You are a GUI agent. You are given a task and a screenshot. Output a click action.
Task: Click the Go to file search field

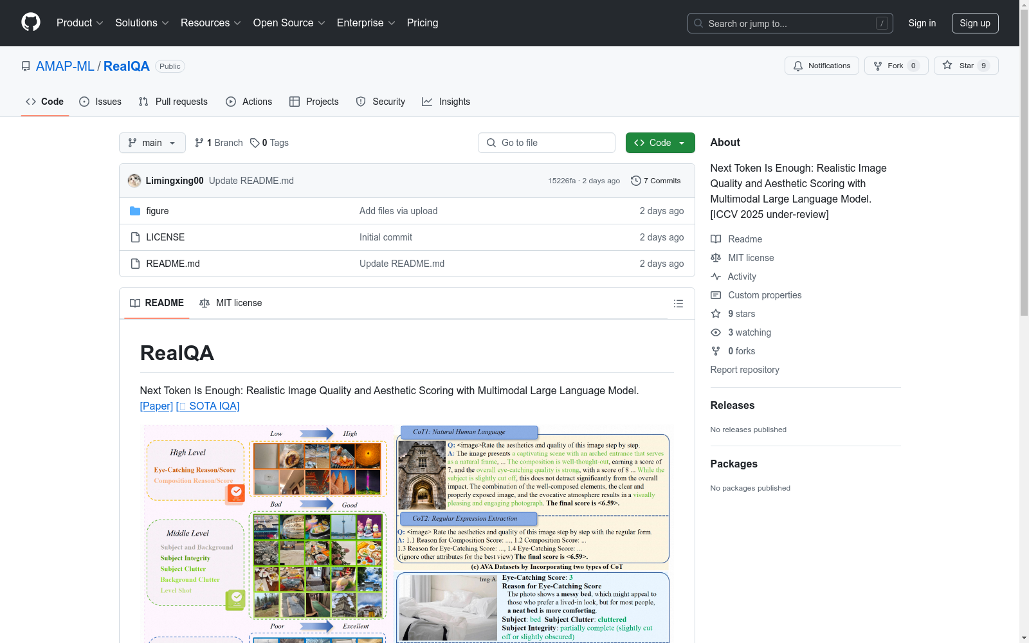tap(547, 143)
